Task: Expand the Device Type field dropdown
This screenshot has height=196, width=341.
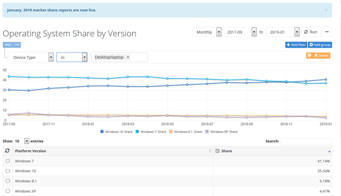Action: tap(51, 58)
